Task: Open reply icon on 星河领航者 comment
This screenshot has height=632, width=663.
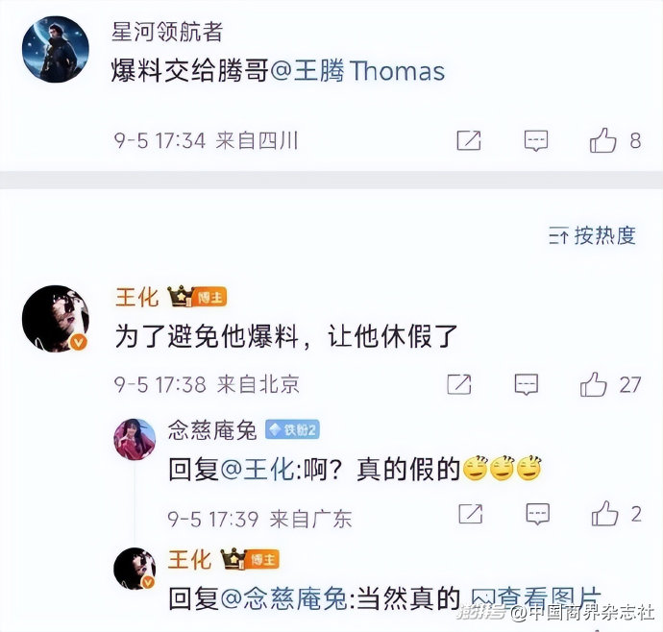Action: point(536,141)
